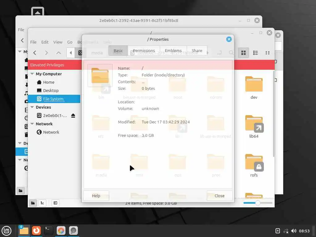Show tree view in sidebar

pos(42,203)
